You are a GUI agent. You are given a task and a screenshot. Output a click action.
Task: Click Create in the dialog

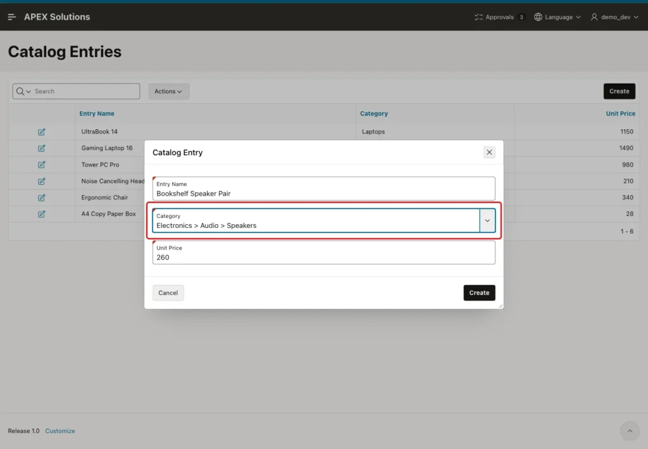pos(479,293)
